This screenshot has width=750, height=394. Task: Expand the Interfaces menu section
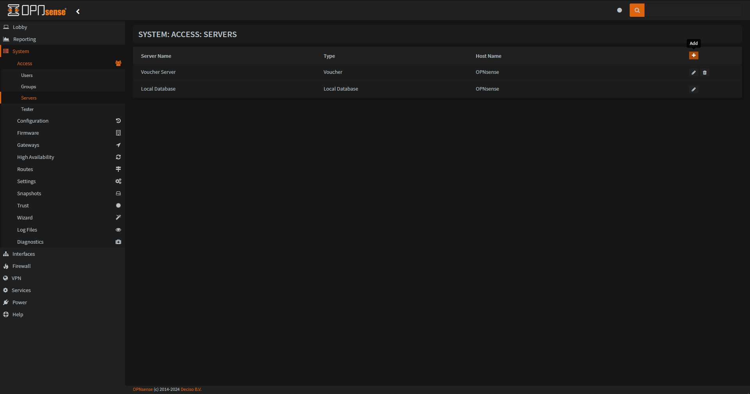tap(23, 254)
